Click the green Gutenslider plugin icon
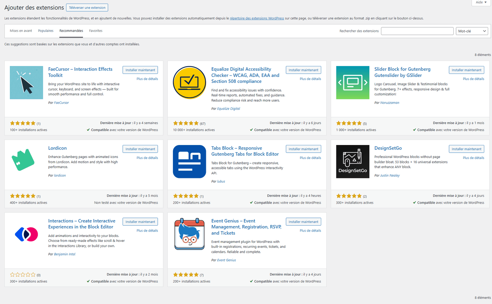Viewport: 492px width, 304px height. pos(352,82)
